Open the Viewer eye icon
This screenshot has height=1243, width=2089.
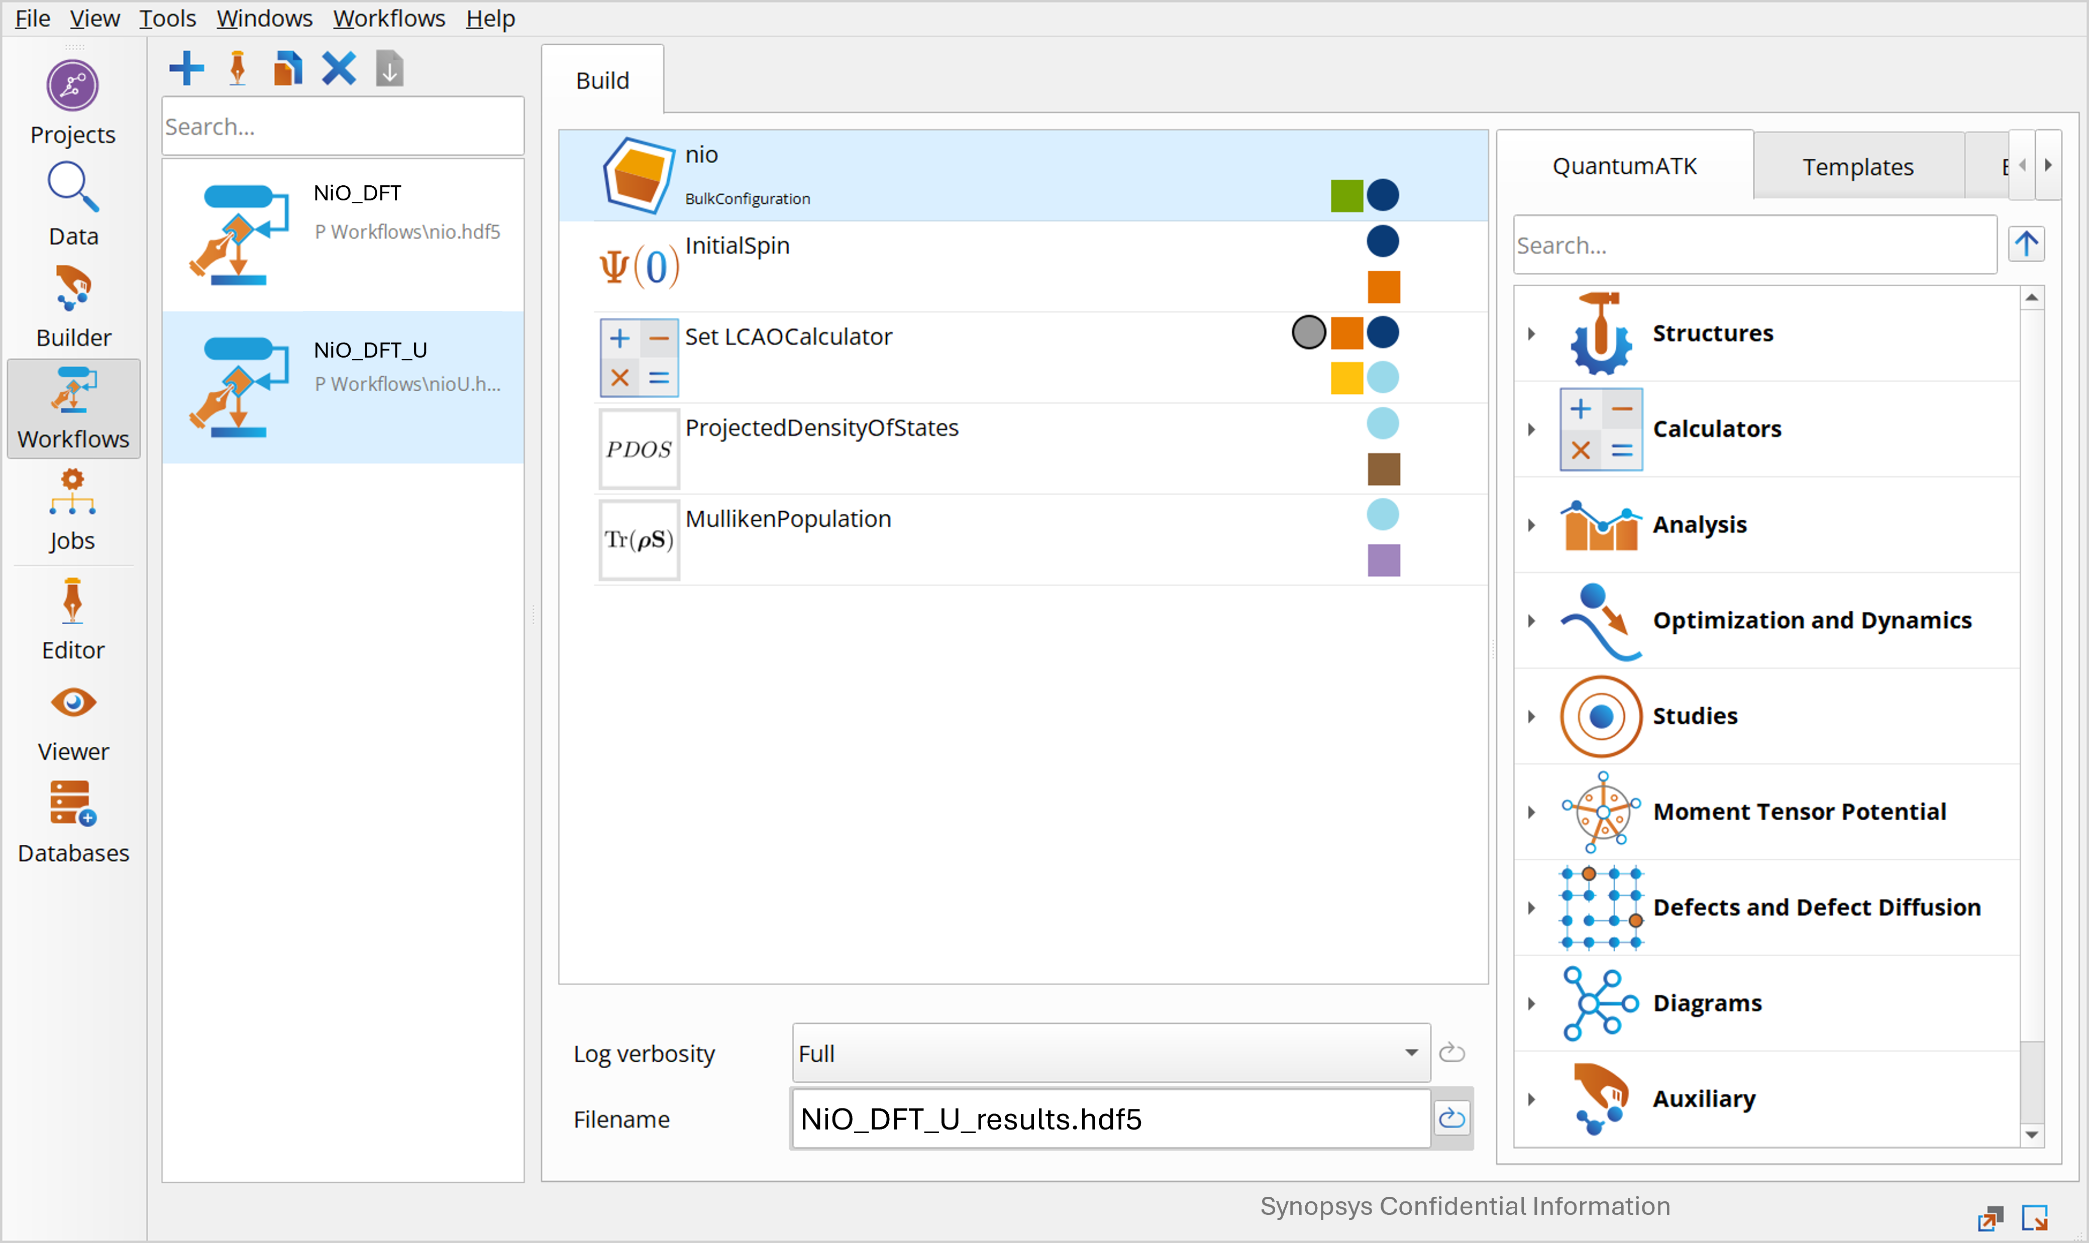(x=73, y=703)
